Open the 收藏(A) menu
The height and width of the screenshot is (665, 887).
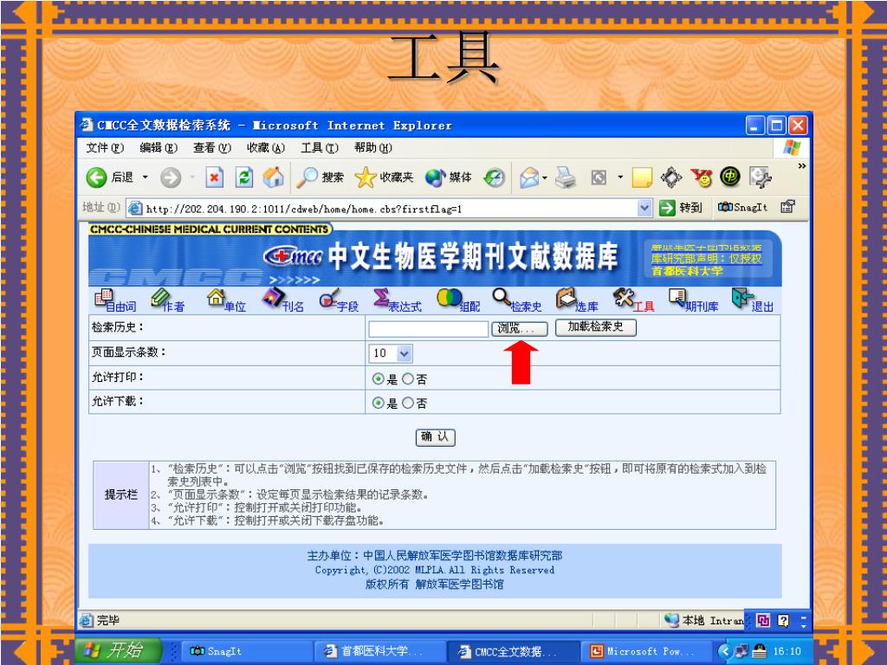coord(265,147)
